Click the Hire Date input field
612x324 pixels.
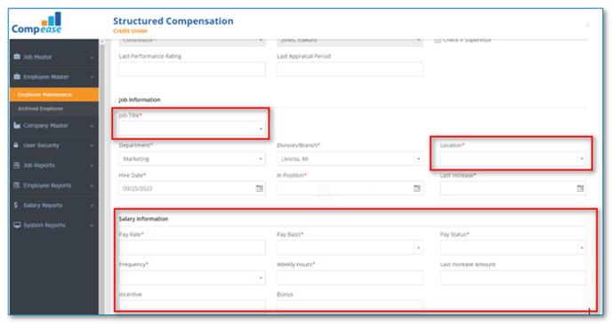pos(192,188)
